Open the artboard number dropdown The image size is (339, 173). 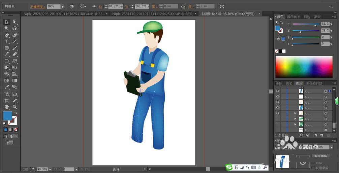pyautogui.click(x=76, y=169)
